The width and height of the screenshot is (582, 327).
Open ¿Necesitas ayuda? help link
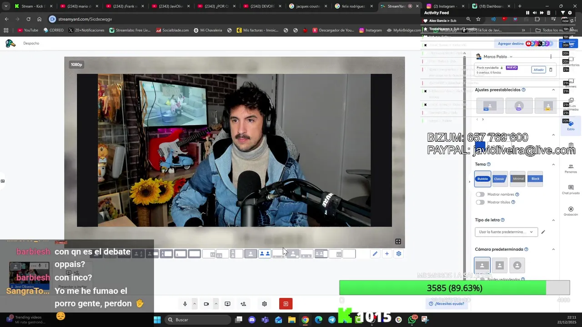click(447, 303)
